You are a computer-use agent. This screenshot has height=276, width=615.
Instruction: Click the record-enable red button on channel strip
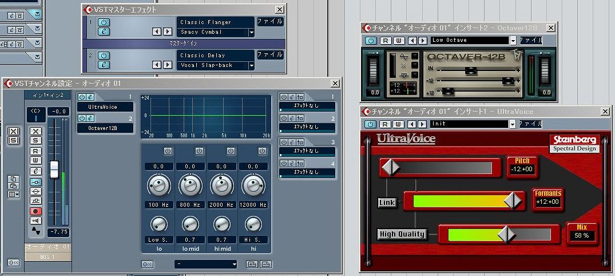pos(35,211)
